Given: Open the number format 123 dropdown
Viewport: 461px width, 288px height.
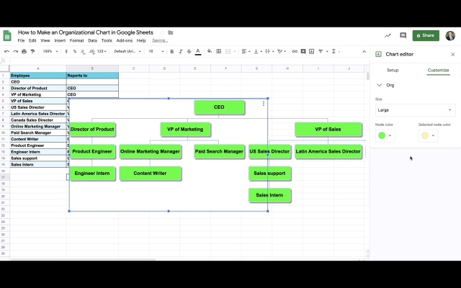Looking at the screenshot, I should point(102,51).
